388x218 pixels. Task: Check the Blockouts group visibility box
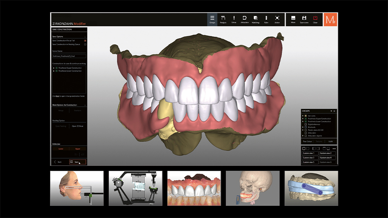click(x=306, y=127)
